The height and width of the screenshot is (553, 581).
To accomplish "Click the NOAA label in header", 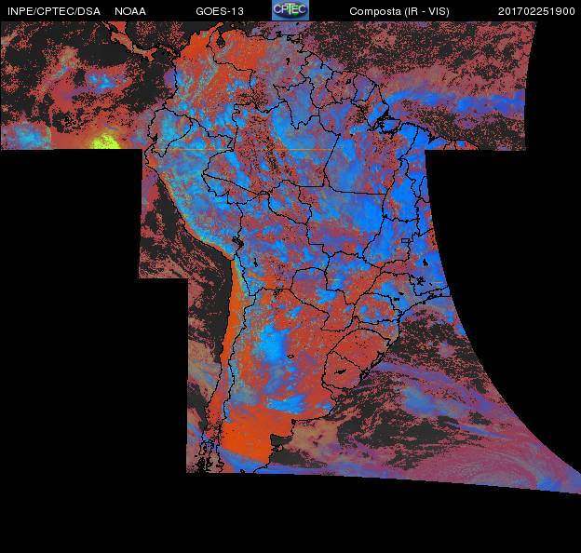I will pyautogui.click(x=130, y=11).
